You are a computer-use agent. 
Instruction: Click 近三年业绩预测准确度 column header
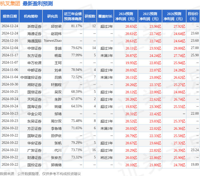tap(73, 16)
